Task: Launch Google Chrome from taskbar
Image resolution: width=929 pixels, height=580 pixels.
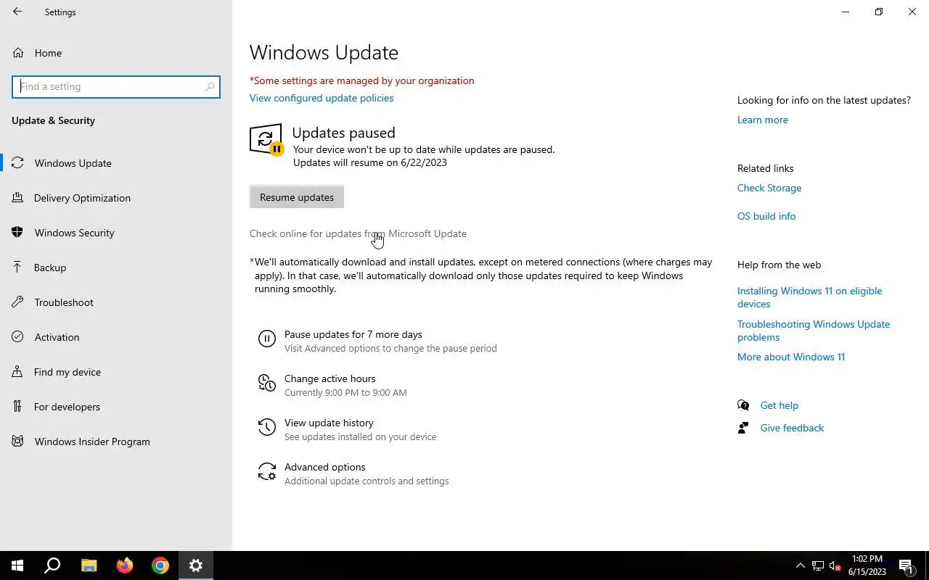Action: [x=160, y=565]
